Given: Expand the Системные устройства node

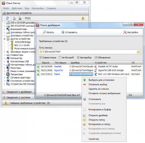Looking at the screenshot, I should pos(4,81).
